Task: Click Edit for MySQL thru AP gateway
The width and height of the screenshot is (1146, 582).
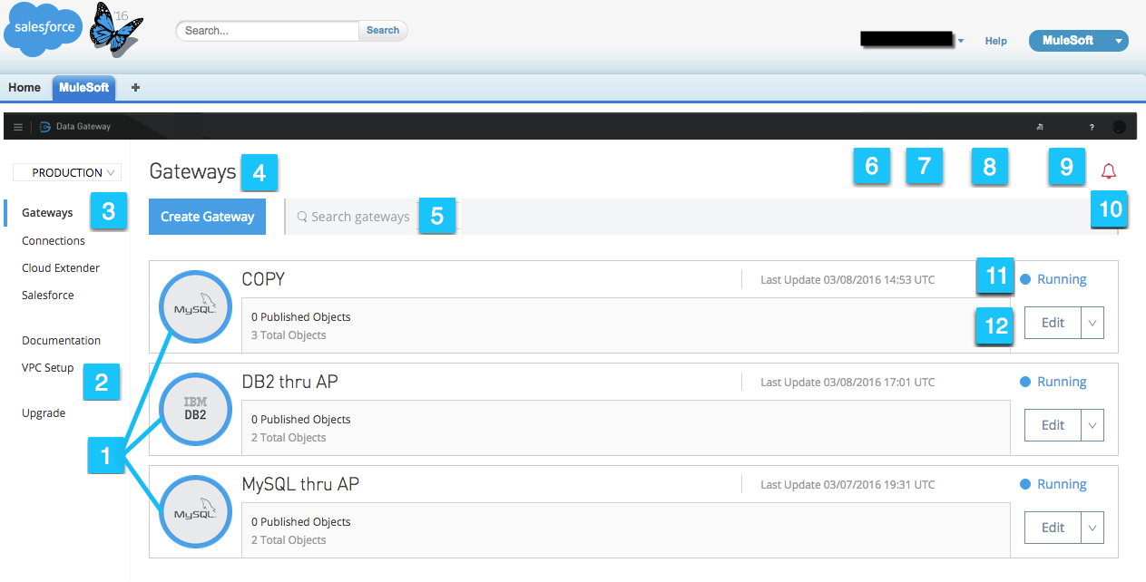Action: click(x=1053, y=528)
